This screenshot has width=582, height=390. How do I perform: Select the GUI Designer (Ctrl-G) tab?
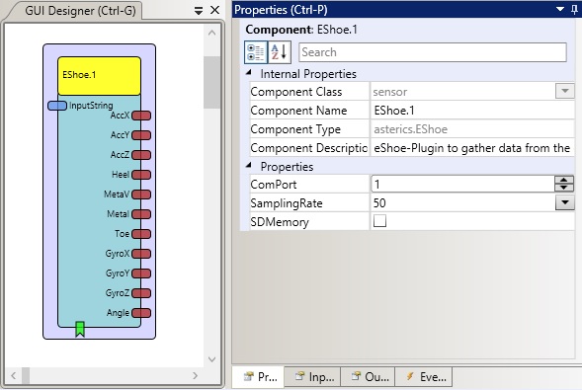pos(80,11)
